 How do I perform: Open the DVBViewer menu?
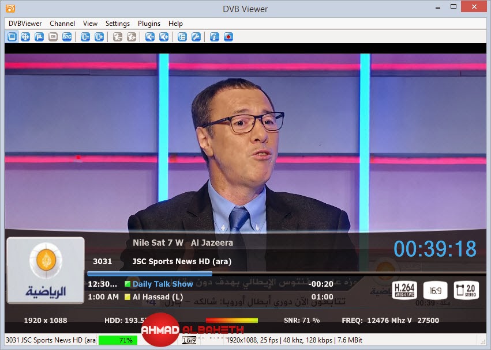(25, 24)
